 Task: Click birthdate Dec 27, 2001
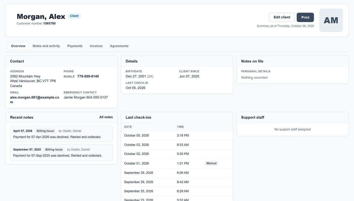click(x=136, y=76)
